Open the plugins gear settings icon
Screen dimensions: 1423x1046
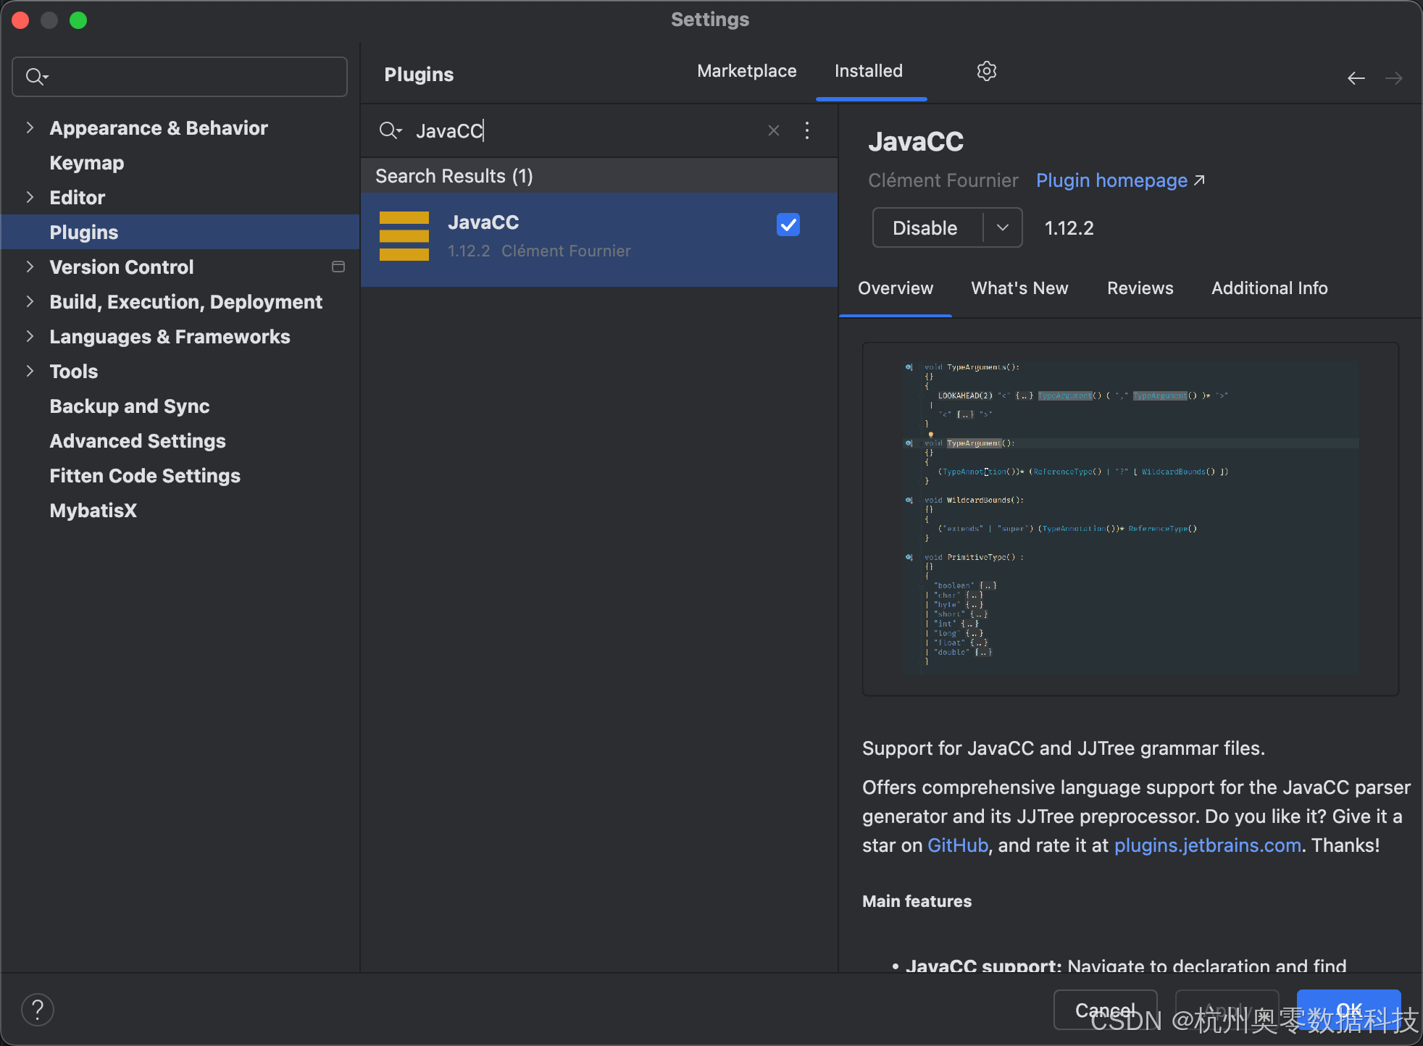pyautogui.click(x=986, y=71)
